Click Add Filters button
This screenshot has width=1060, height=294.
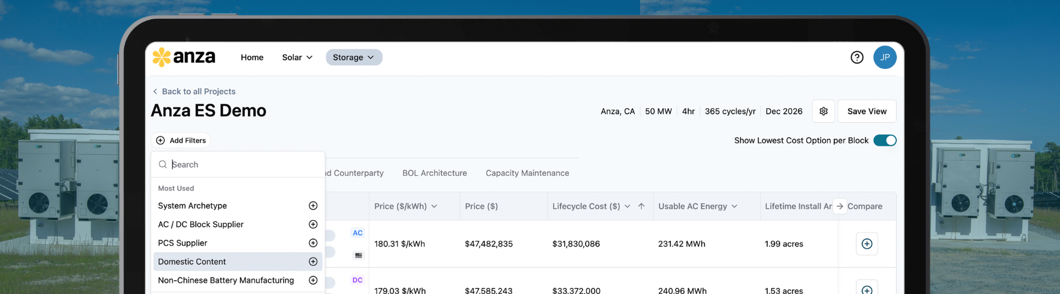[x=181, y=141]
